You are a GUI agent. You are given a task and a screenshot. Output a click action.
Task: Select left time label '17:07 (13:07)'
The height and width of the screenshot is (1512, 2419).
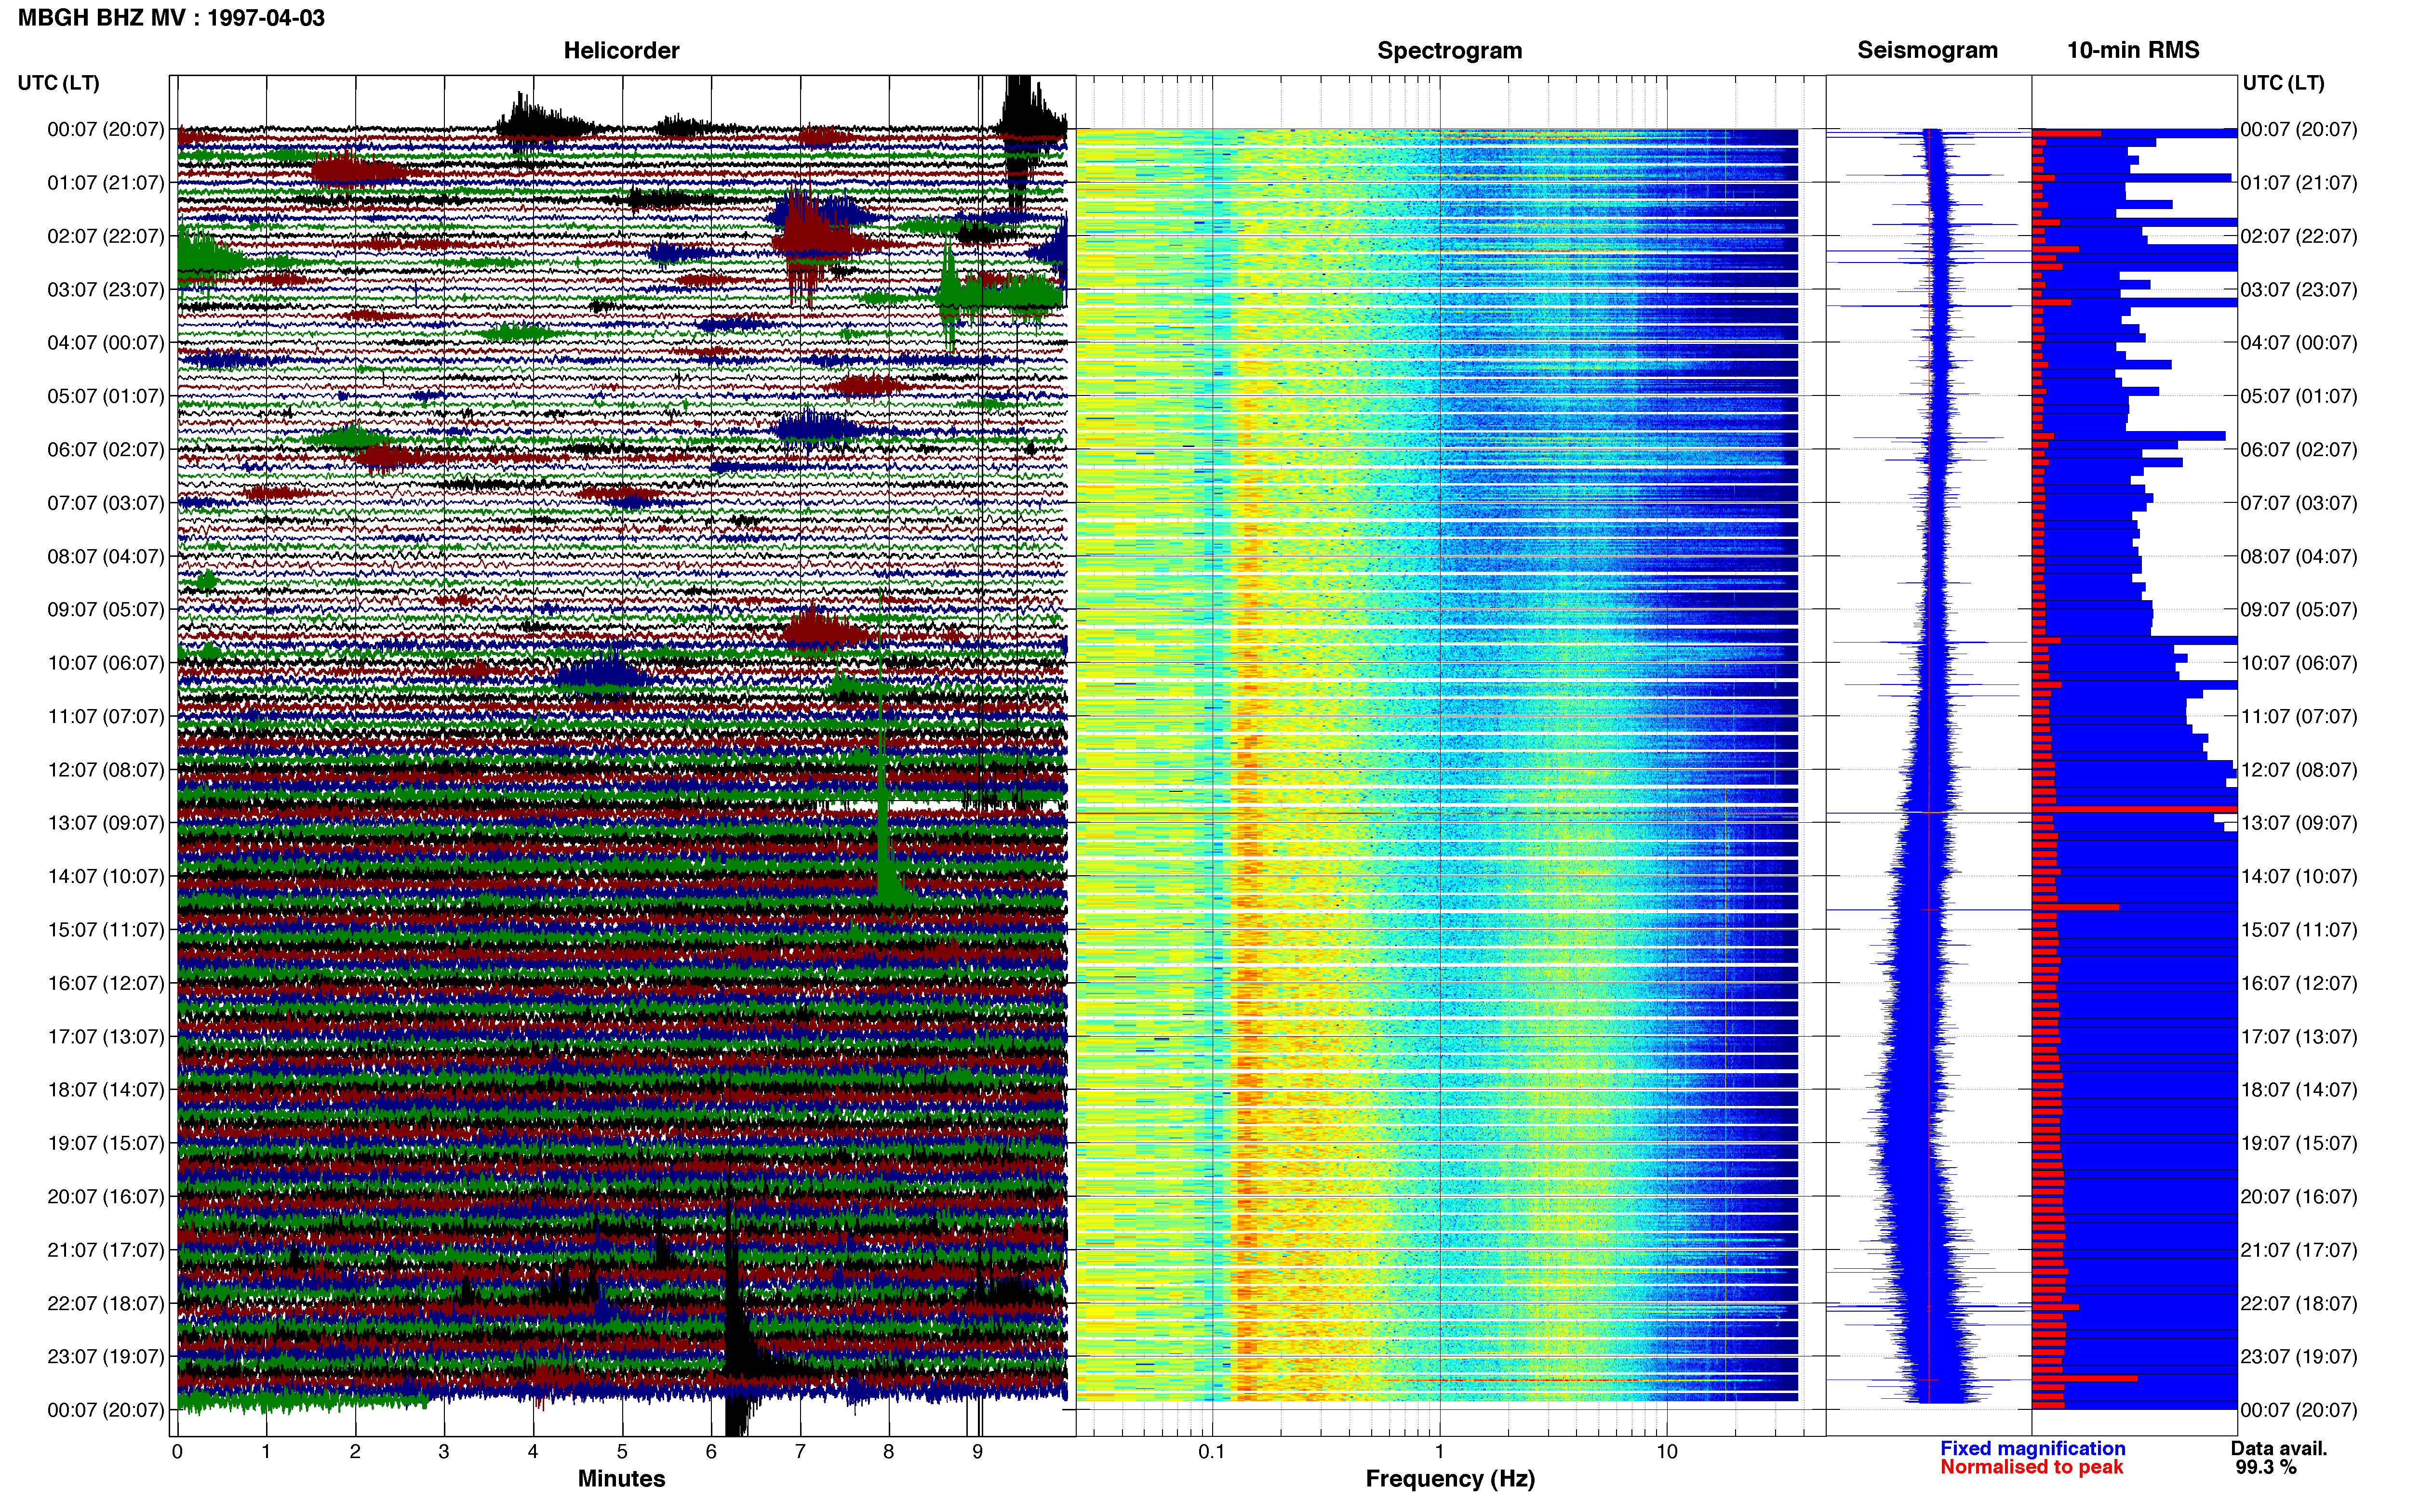pos(106,1036)
